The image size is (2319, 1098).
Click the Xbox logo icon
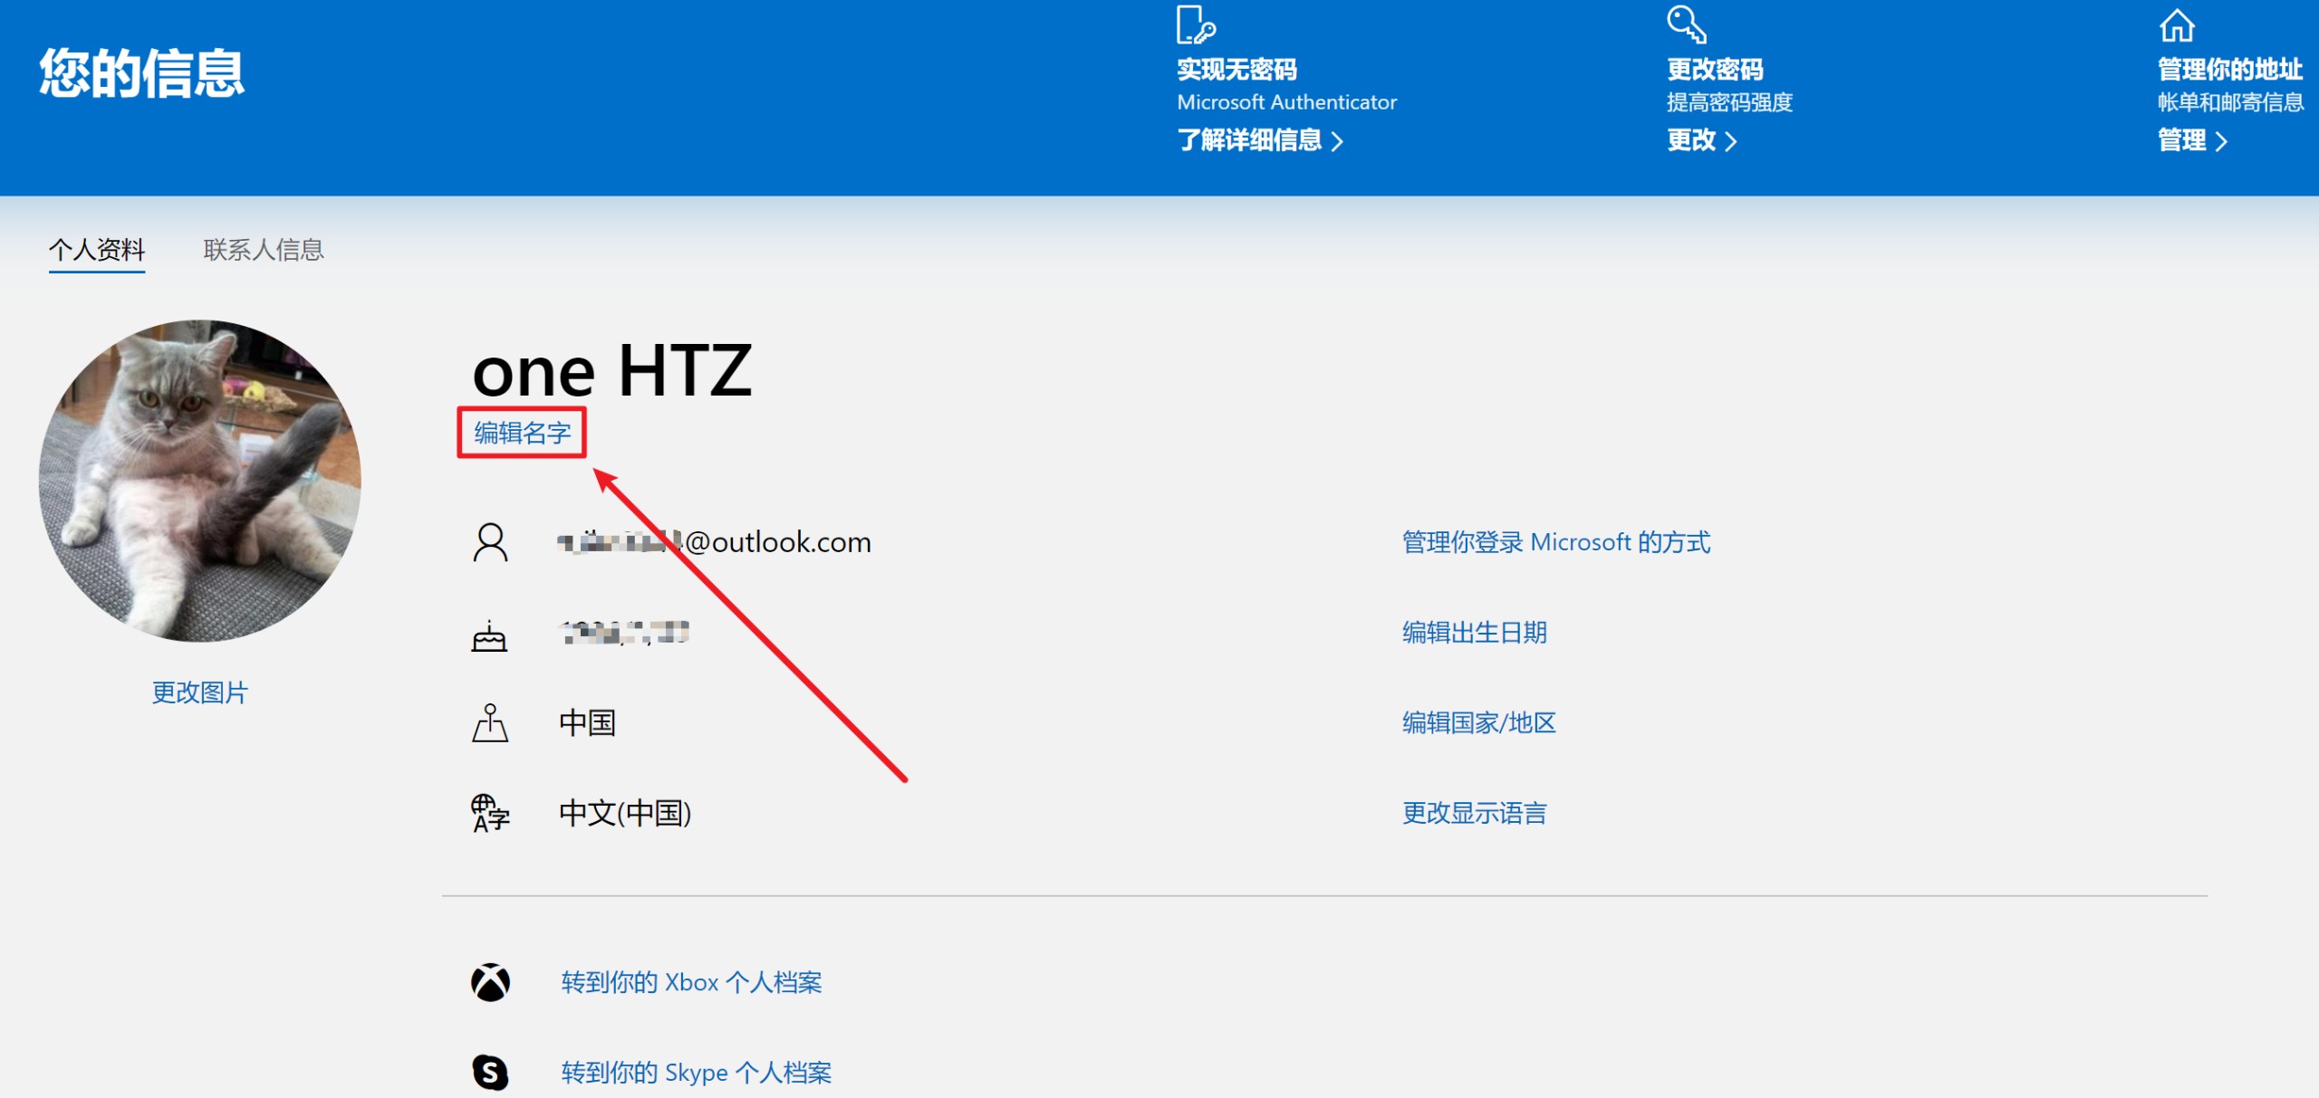[490, 982]
